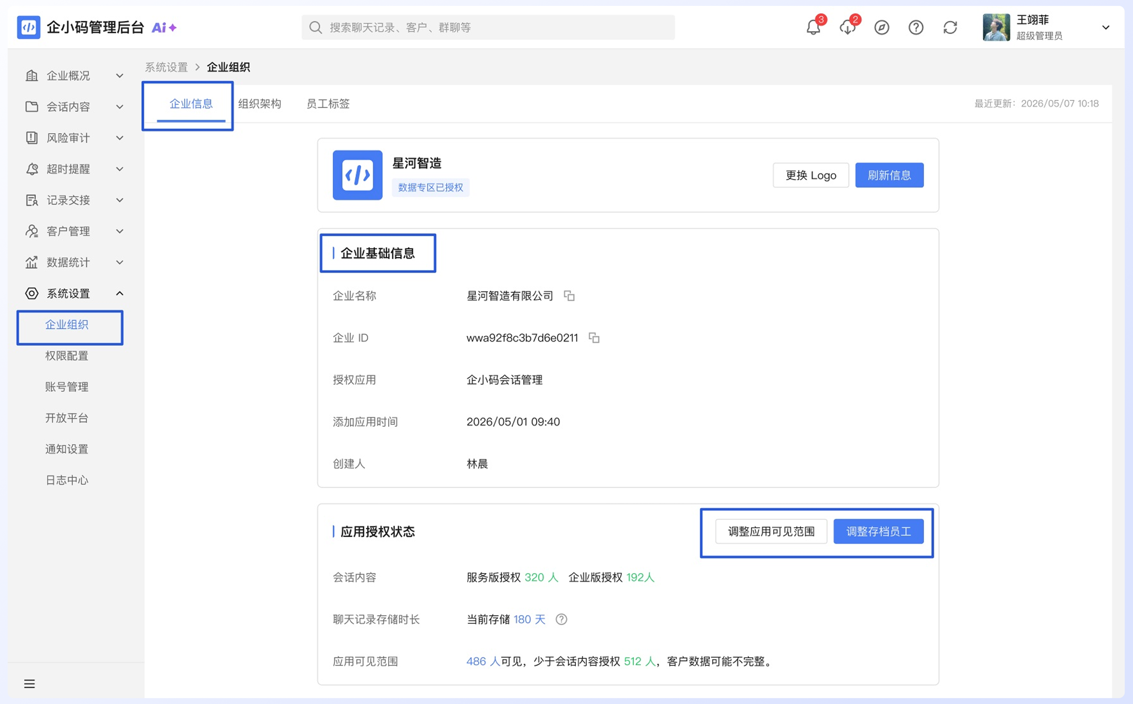Image resolution: width=1133 pixels, height=704 pixels.
Task: Expand the 客户管理 menu
Action: pos(75,231)
